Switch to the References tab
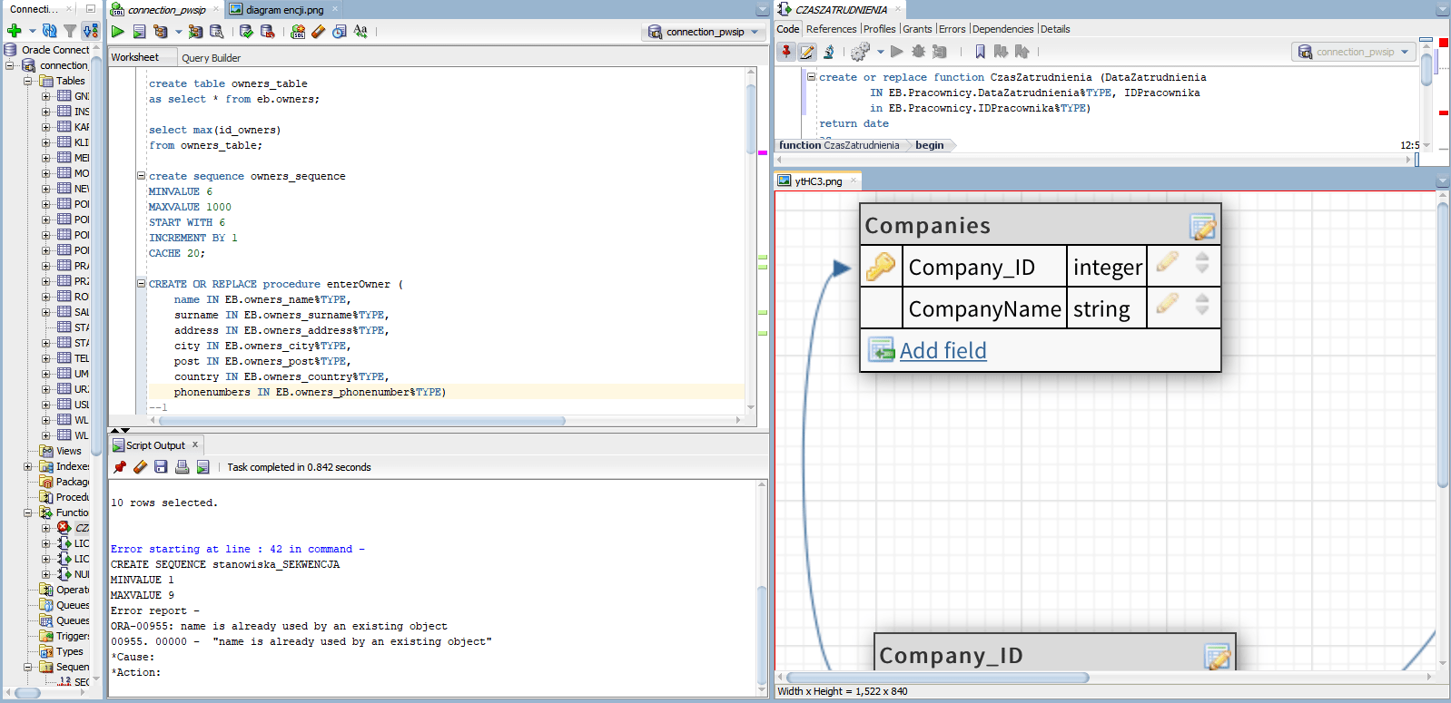This screenshot has height=703, width=1451. tap(831, 29)
